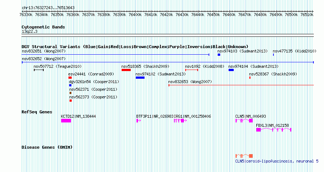Image resolution: width=324 pixels, height=172 pixels.
Task: Click the FBXL3 gene exon structure
Action: pos(274,130)
